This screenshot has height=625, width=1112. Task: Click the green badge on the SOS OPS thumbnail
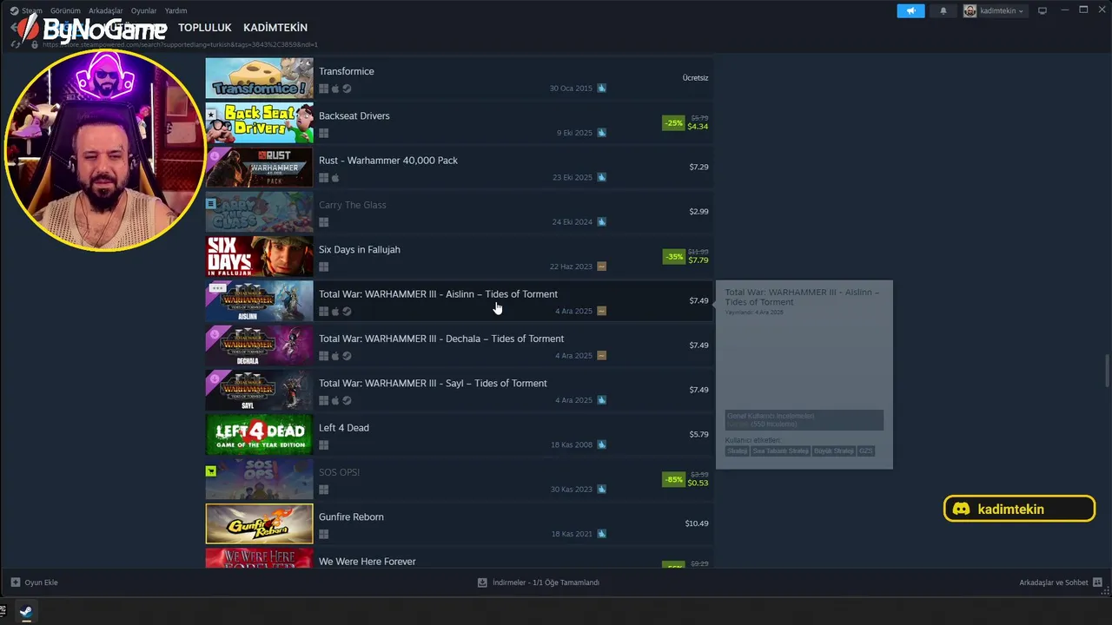click(x=211, y=471)
